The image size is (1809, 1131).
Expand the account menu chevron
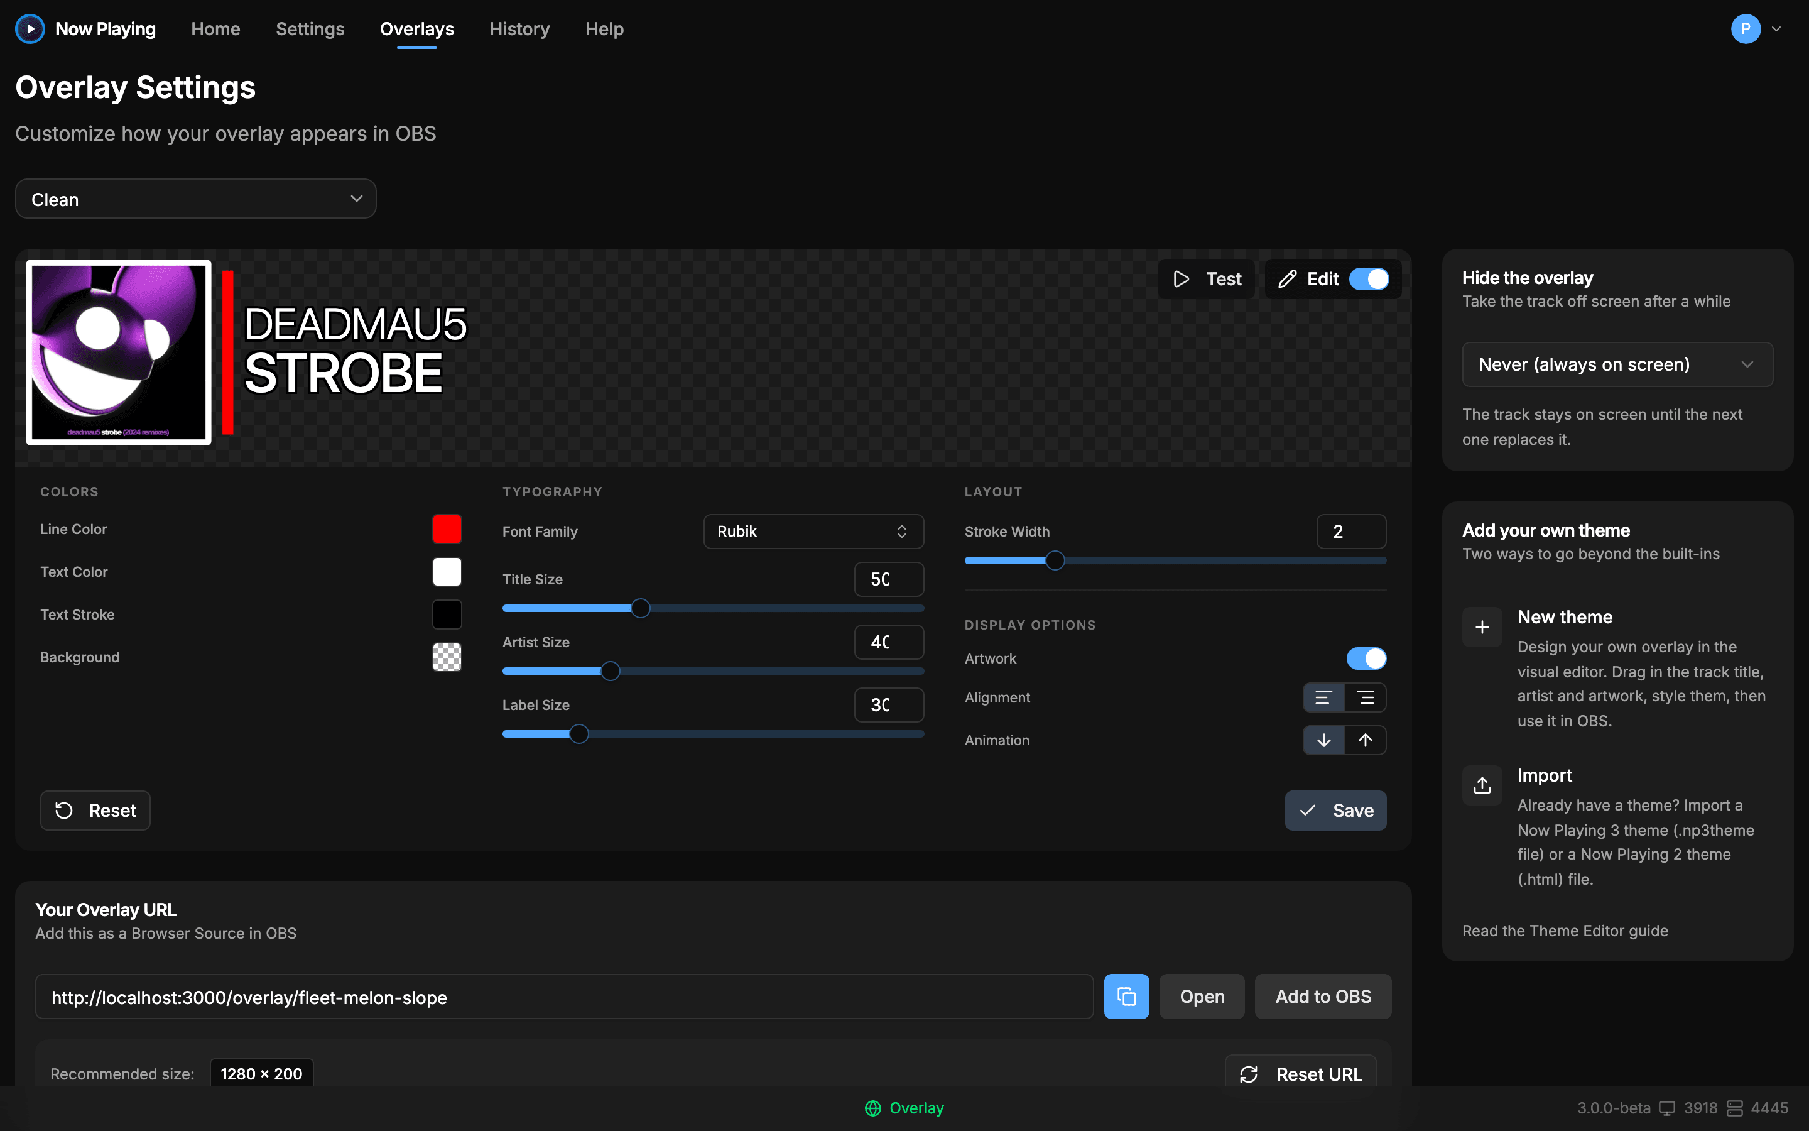[1776, 29]
